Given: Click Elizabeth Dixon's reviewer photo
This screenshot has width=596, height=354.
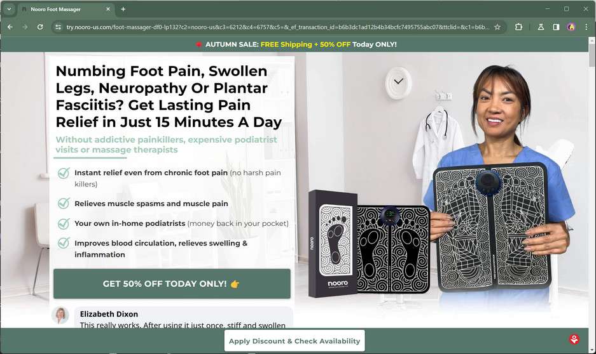Looking at the screenshot, I should pyautogui.click(x=60, y=315).
